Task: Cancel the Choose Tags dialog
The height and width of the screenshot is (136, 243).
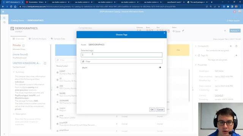Action: (x=160, y=110)
